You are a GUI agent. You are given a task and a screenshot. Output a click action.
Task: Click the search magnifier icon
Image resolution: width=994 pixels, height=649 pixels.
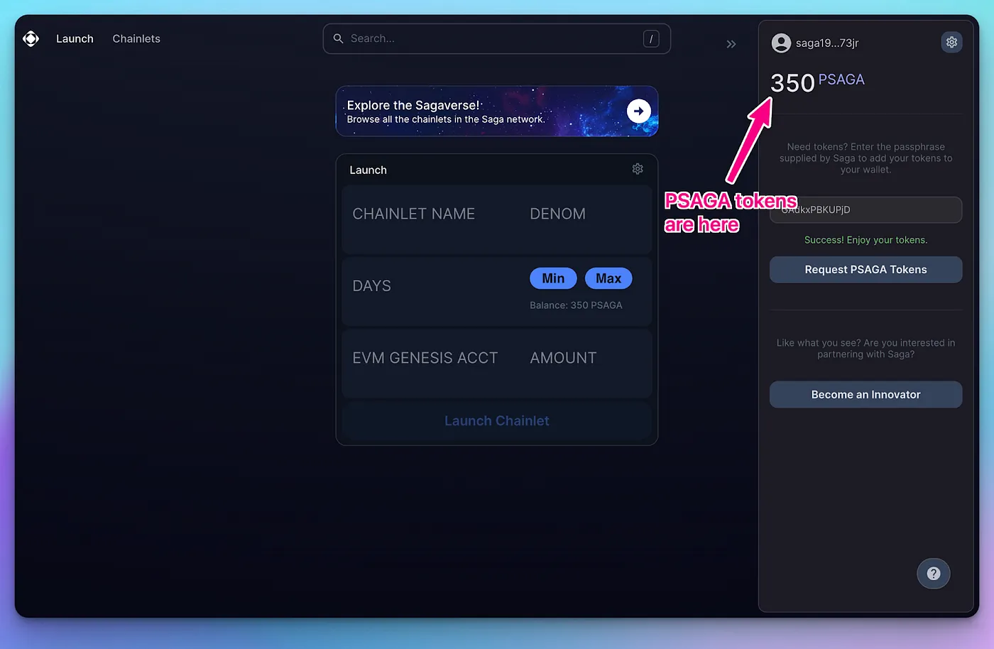(339, 38)
